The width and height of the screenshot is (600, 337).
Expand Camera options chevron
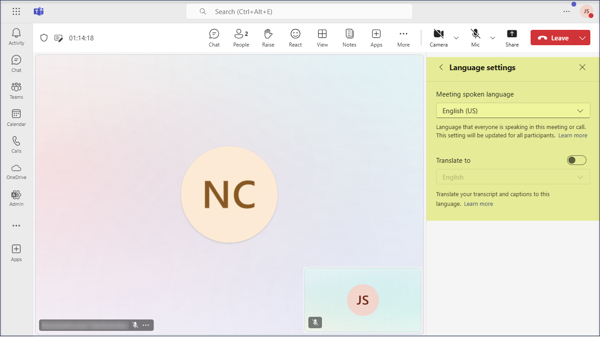tap(456, 38)
